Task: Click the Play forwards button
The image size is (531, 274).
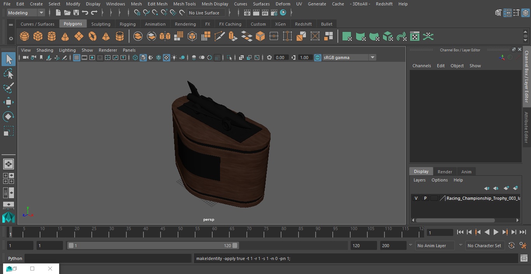Action: (496, 232)
